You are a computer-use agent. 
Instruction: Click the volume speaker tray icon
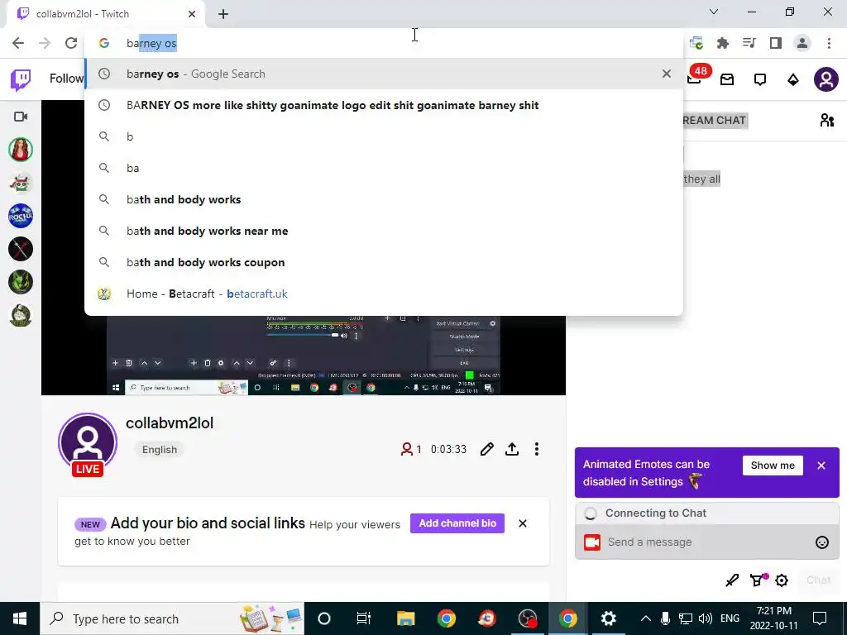tap(705, 618)
